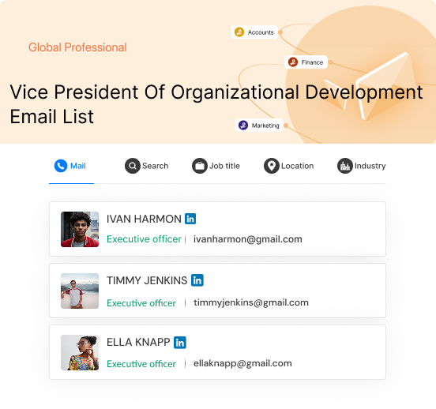The image size is (436, 409).
Task: Select the Location tab
Action: (288, 166)
